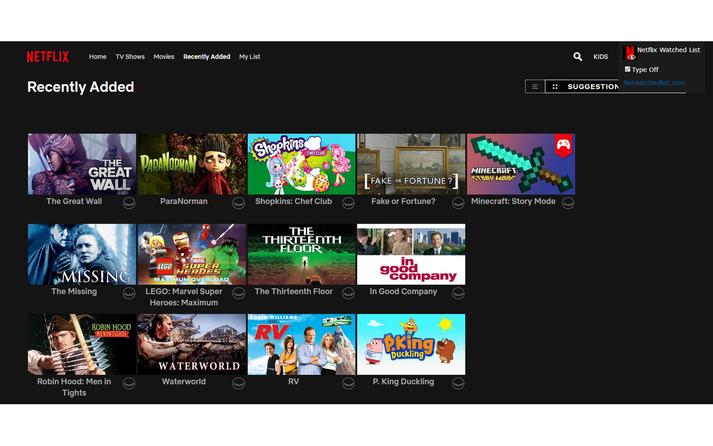This screenshot has height=446, width=713.
Task: Click the 'Netflix Watched List' popup title
Action: [x=668, y=50]
